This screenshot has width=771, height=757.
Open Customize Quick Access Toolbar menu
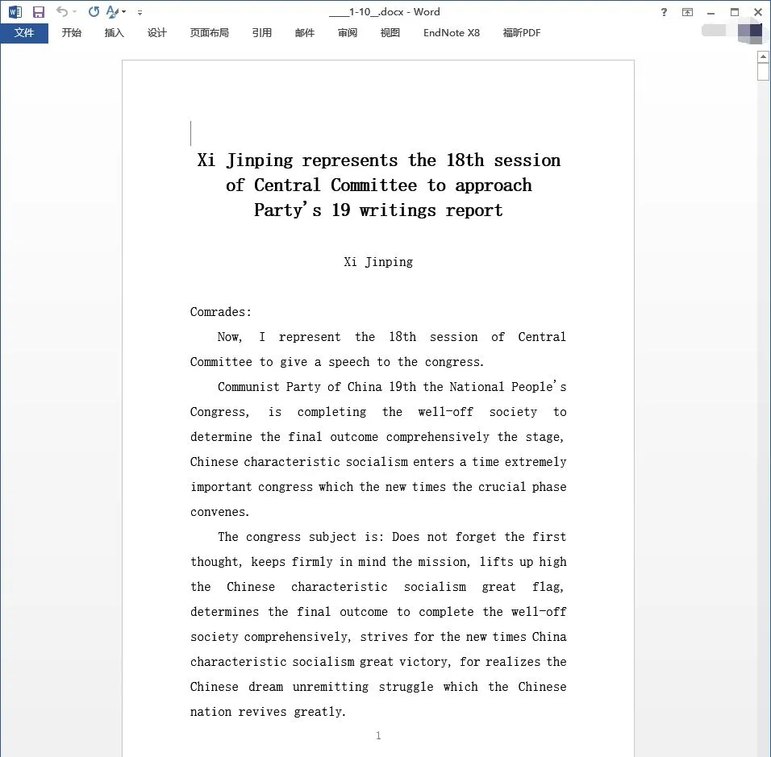(140, 12)
